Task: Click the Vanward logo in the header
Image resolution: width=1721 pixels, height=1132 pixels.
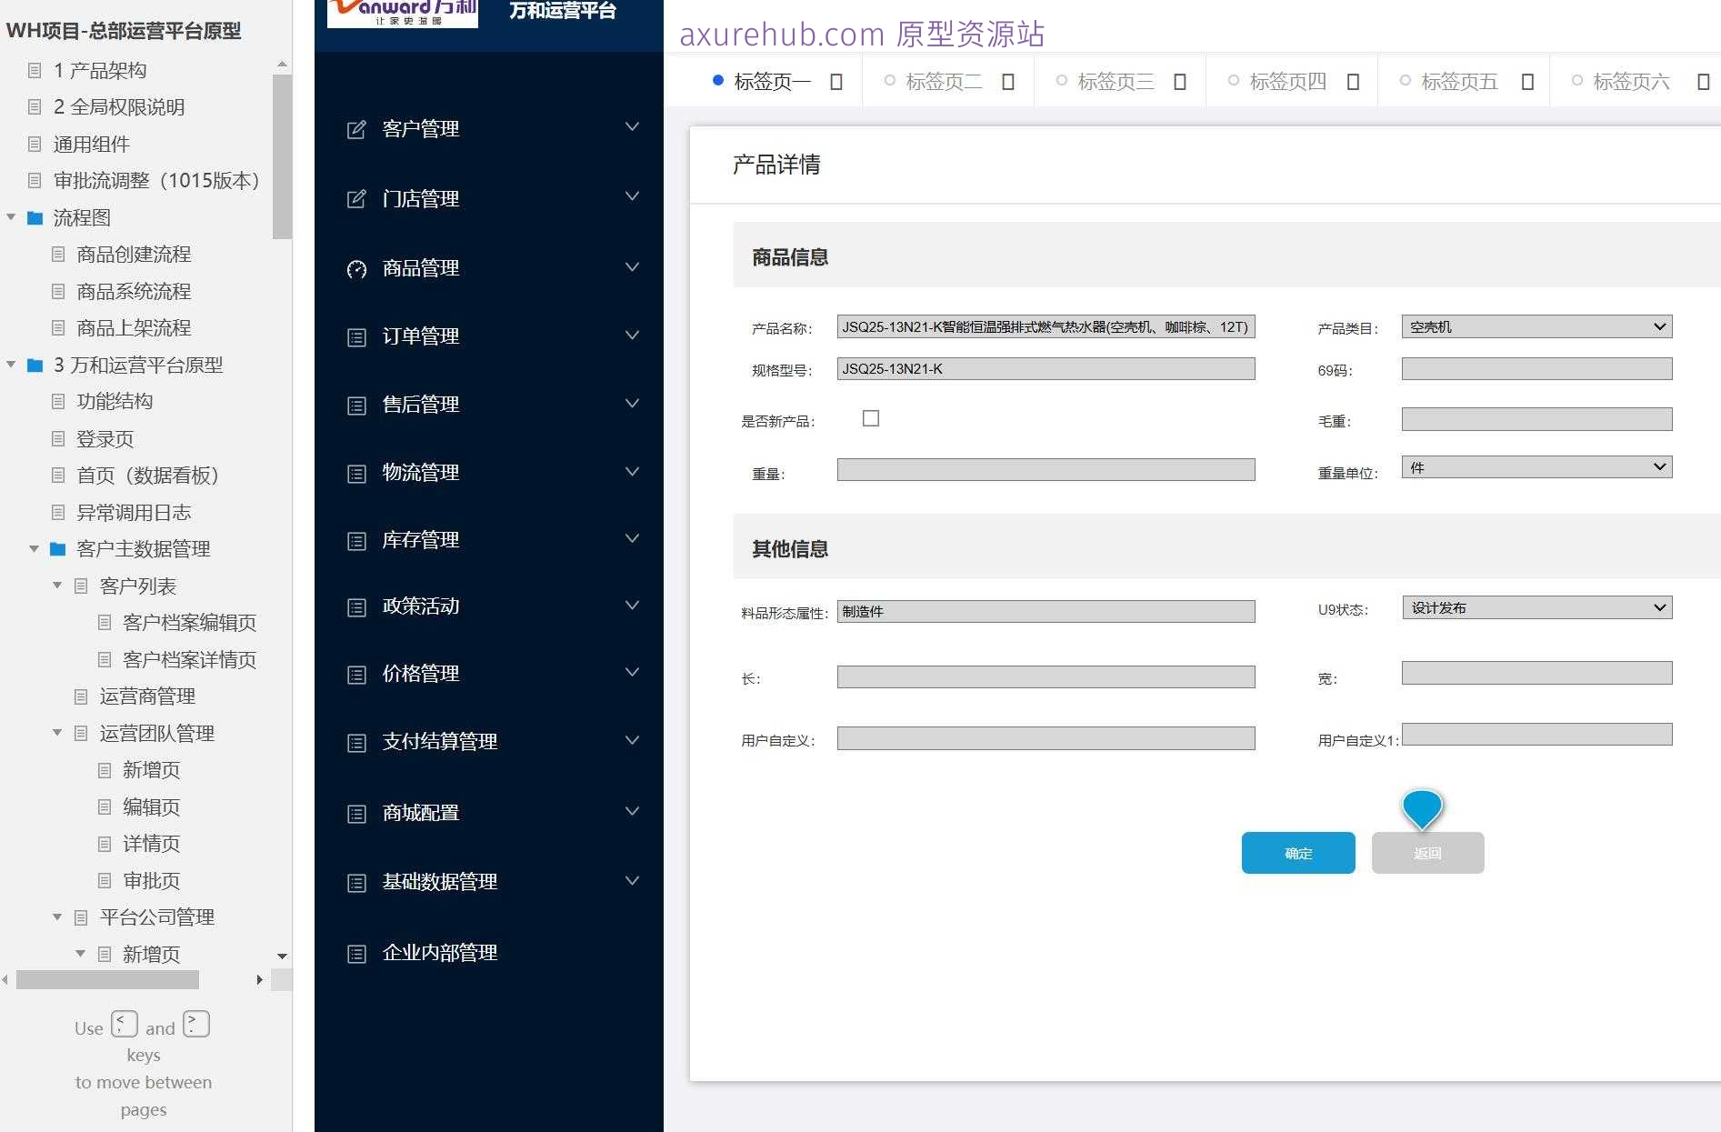Action: tap(401, 14)
